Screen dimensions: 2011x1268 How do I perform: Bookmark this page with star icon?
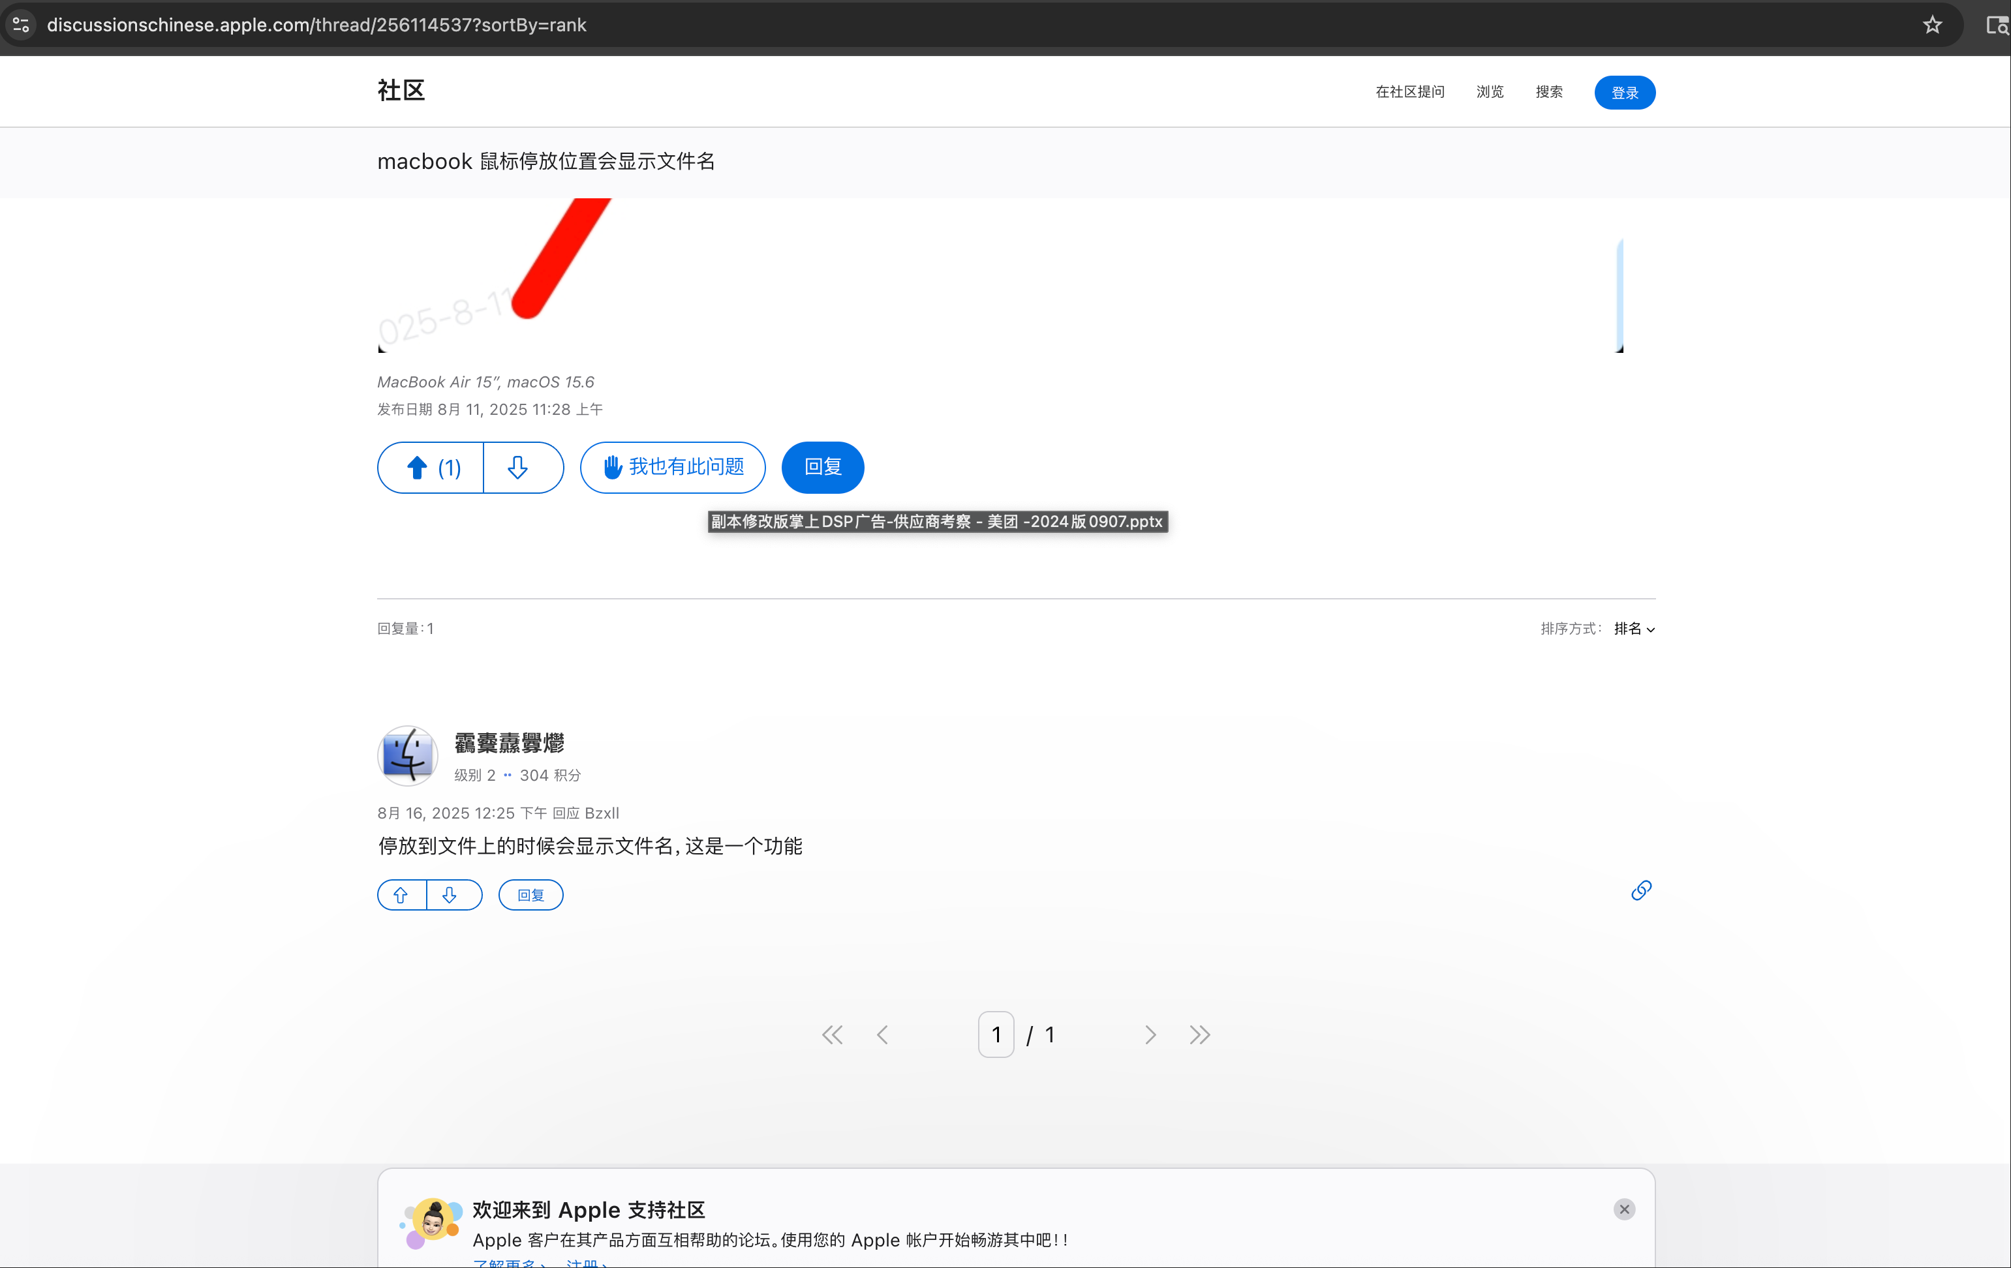1931,25
